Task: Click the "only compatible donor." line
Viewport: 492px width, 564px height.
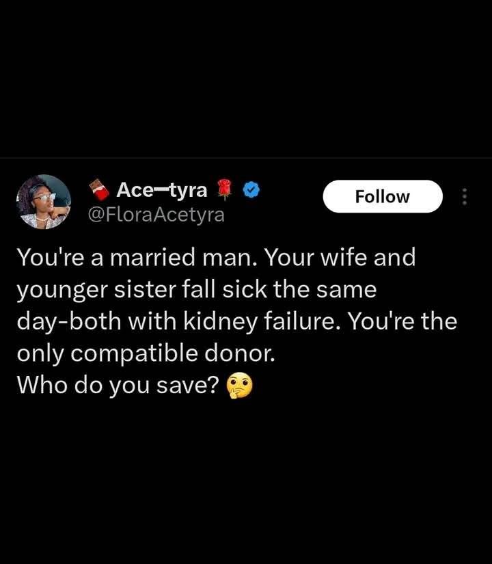Action: [146, 353]
